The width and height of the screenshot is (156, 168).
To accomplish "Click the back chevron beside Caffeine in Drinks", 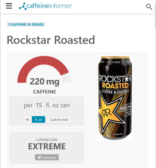I will (x=9, y=24).
